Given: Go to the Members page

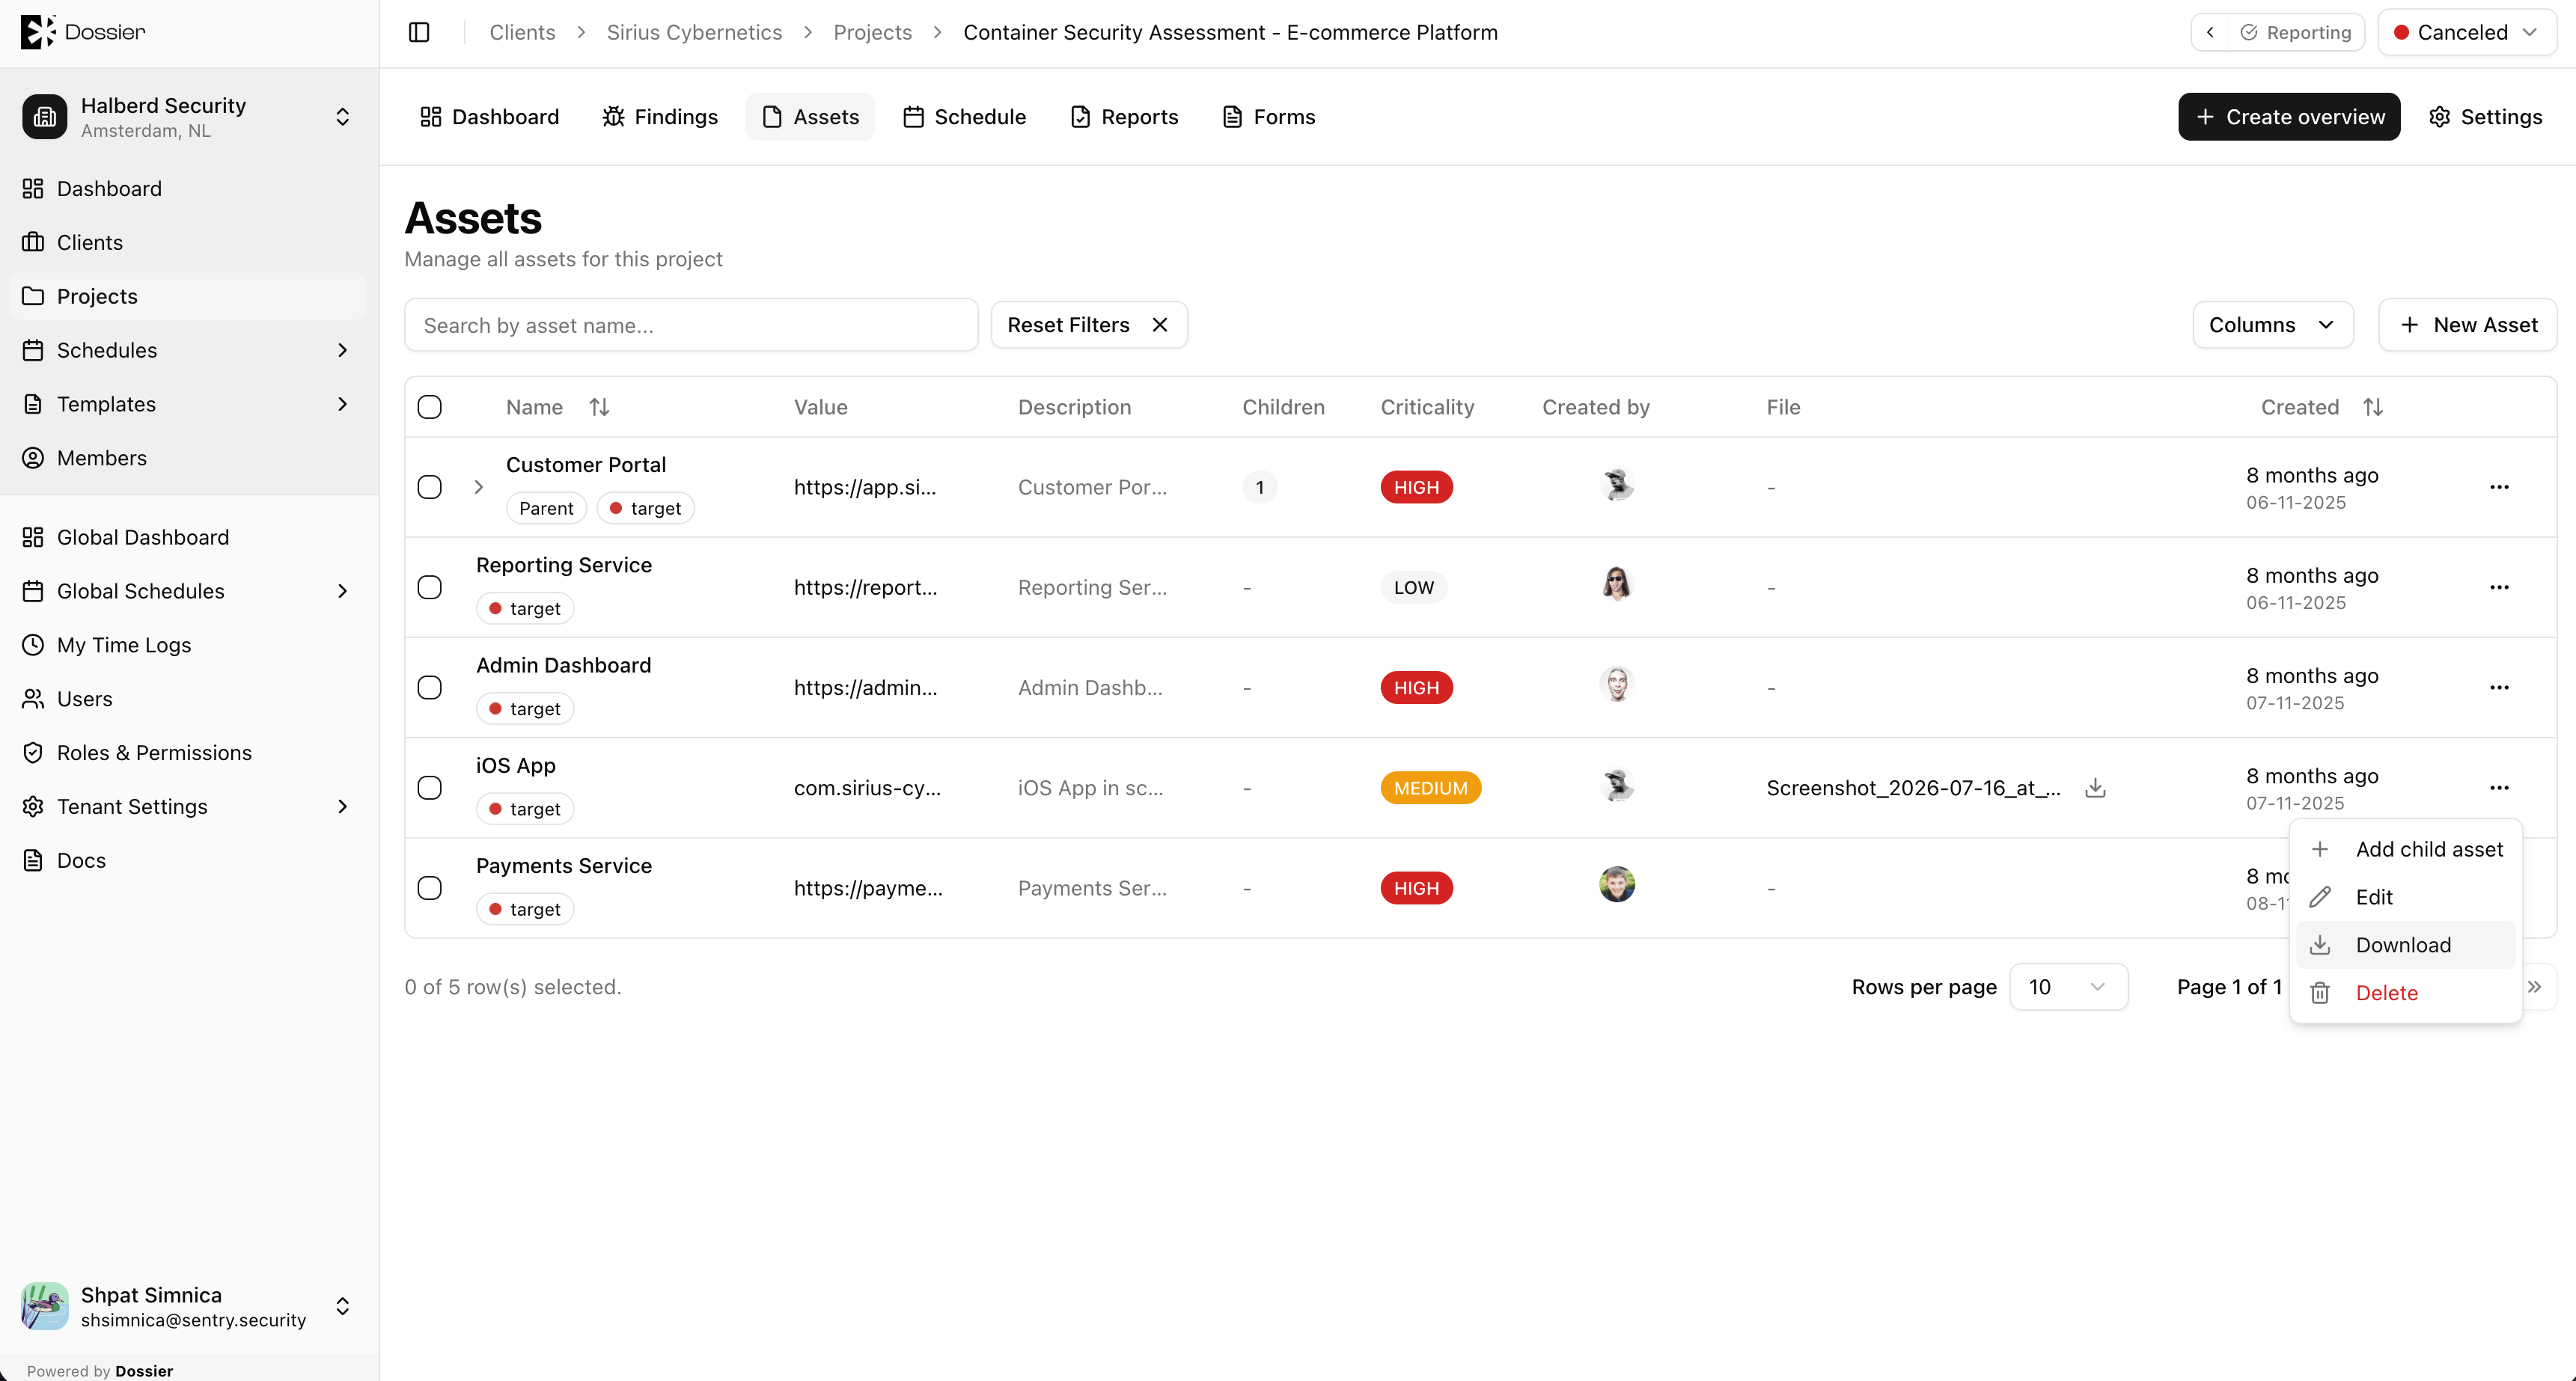Looking at the screenshot, I should pyautogui.click(x=188, y=458).
